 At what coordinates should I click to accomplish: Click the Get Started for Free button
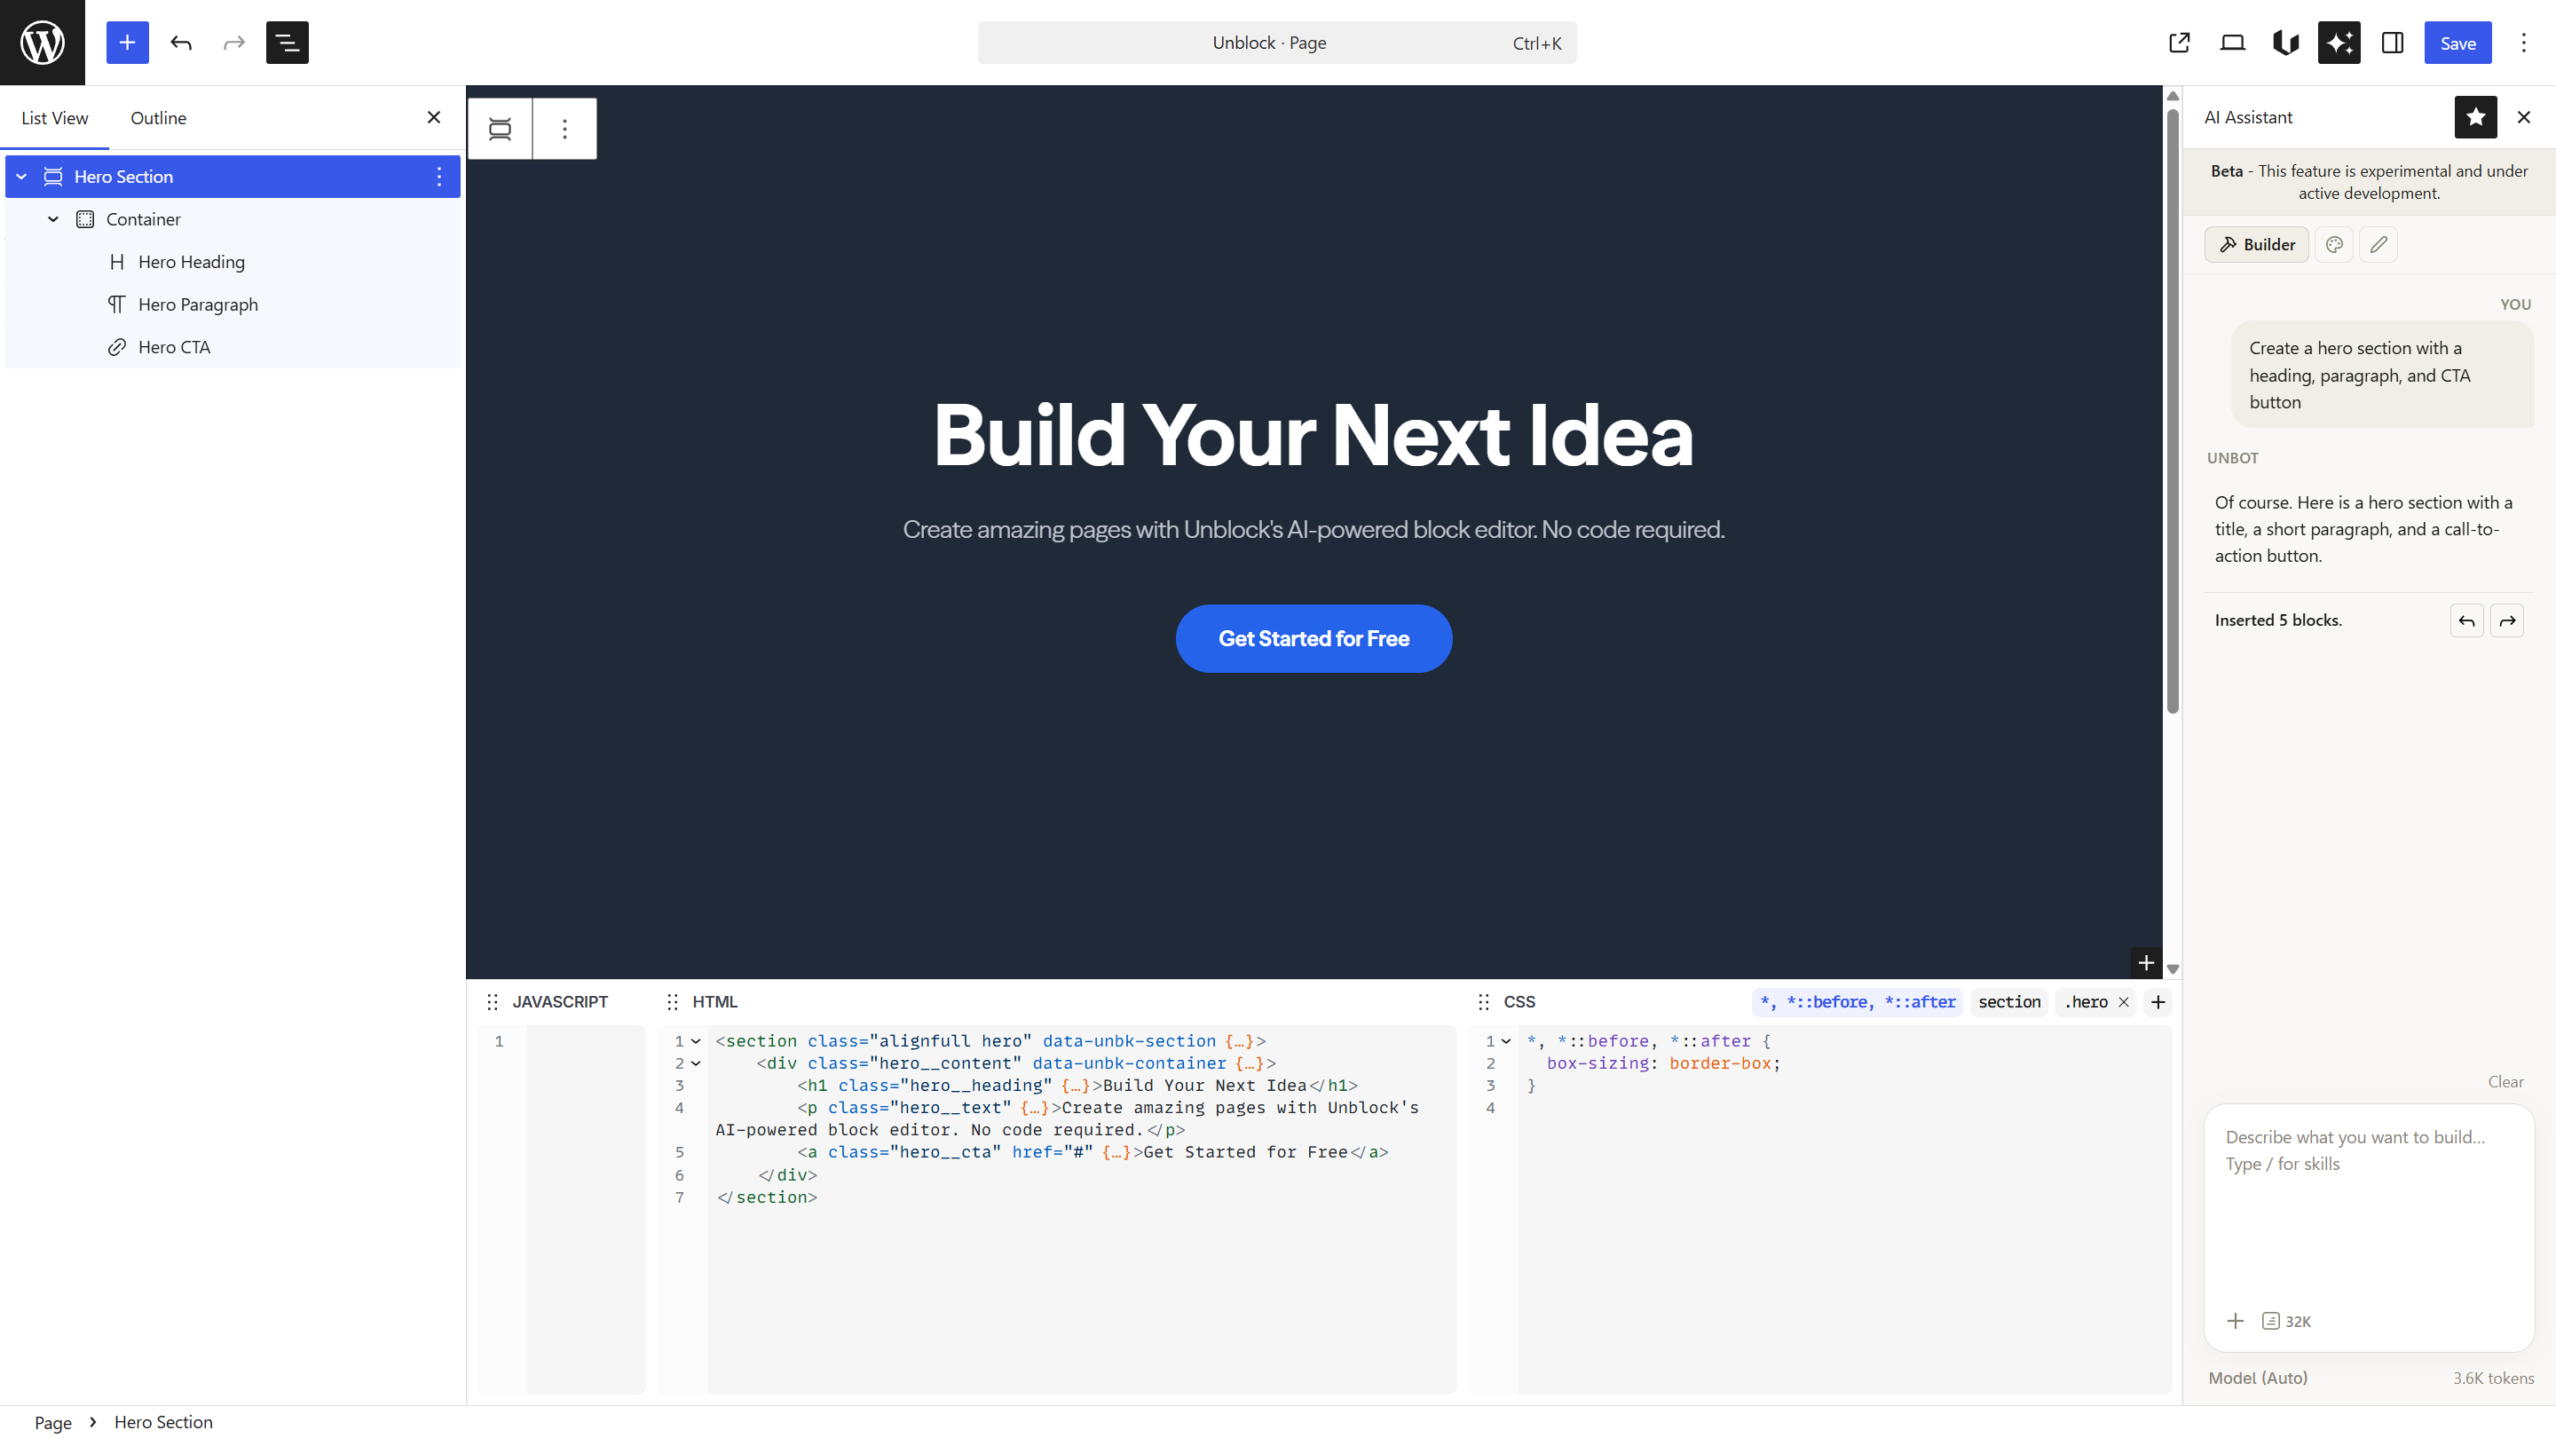point(1313,638)
